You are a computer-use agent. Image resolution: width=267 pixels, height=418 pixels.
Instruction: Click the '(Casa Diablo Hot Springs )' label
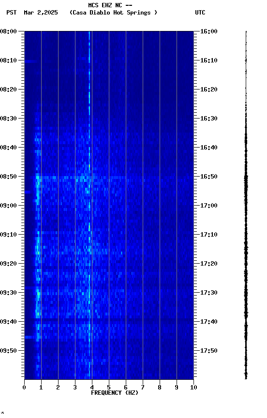[114, 13]
